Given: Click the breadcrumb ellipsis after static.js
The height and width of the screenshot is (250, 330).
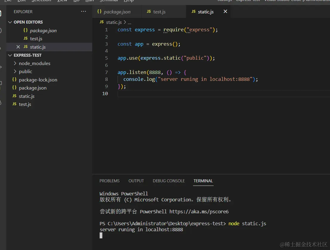Looking at the screenshot, I should point(129,22).
